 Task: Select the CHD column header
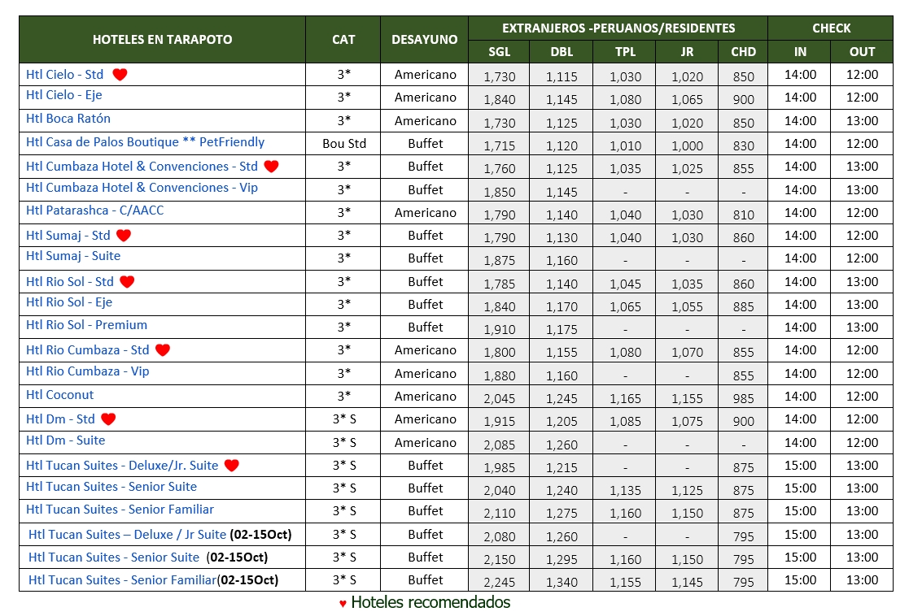click(743, 51)
